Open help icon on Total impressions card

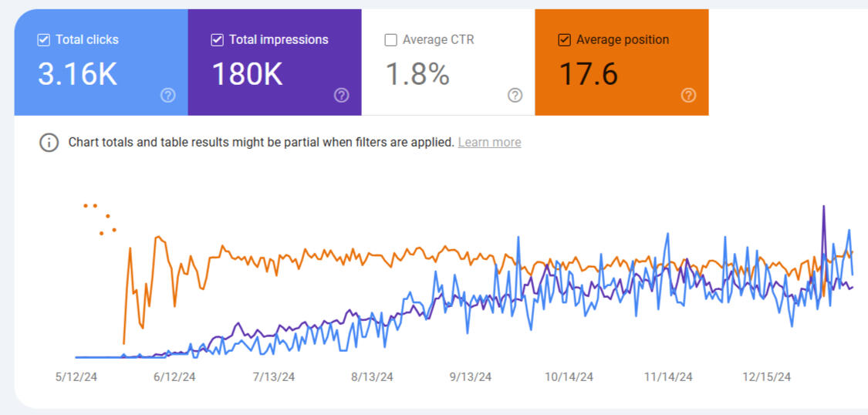click(342, 95)
